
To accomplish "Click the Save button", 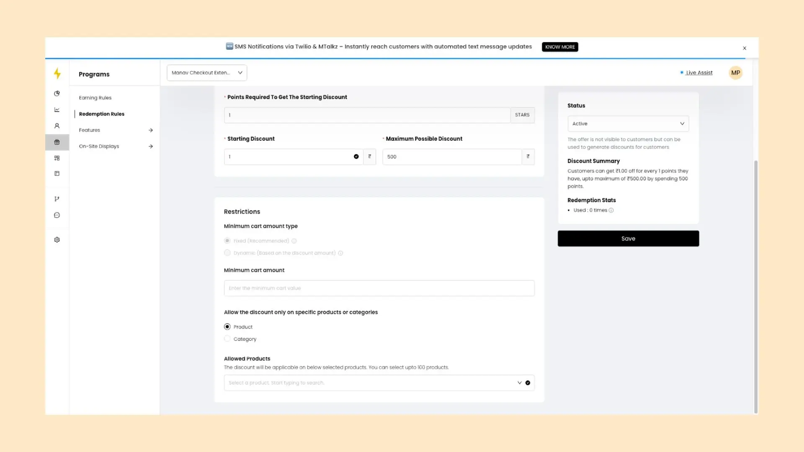I will click(x=628, y=239).
